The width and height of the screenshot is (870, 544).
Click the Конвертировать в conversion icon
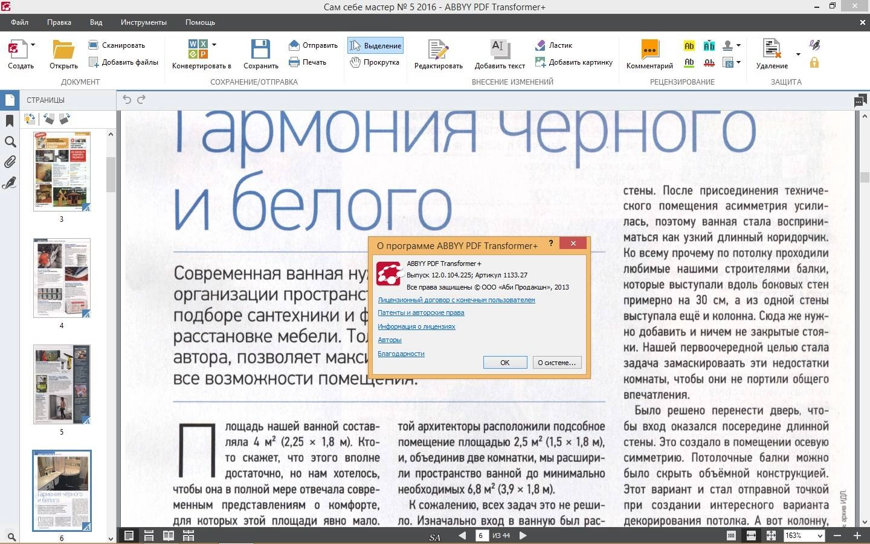coord(198,49)
